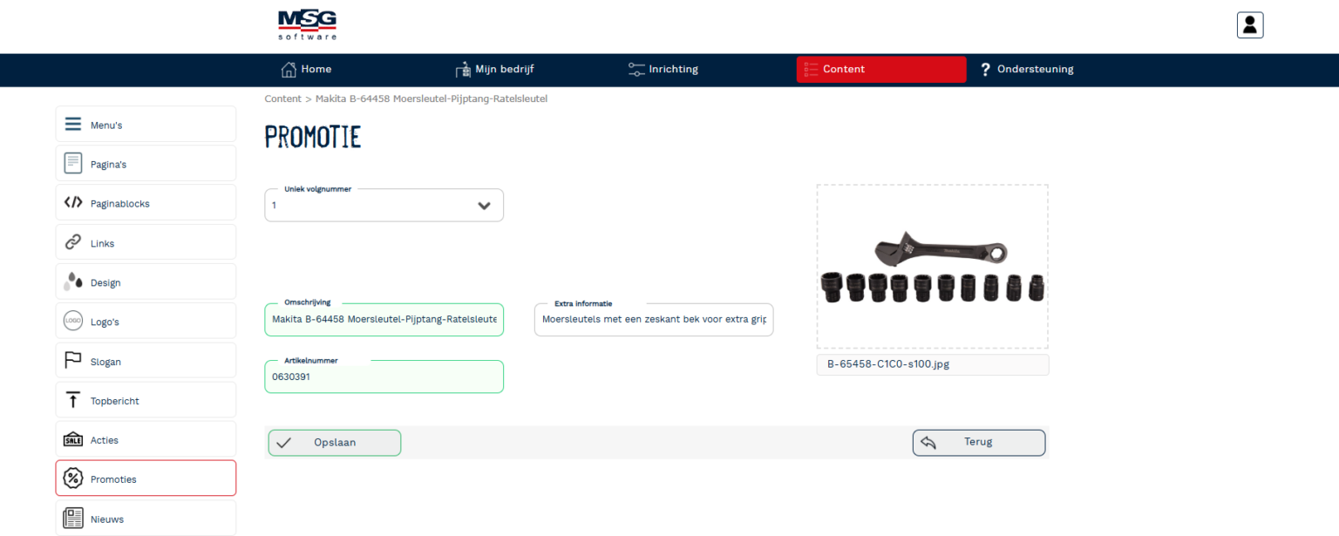The width and height of the screenshot is (1339, 536).
Task: Click the Design droplets icon
Action: point(73,282)
